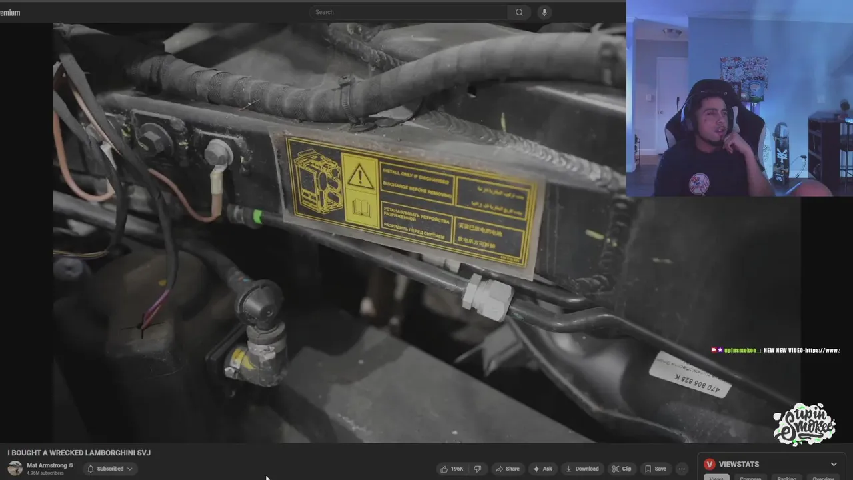Like the video with 196K likes
The height and width of the screenshot is (480, 853).
pos(452,469)
